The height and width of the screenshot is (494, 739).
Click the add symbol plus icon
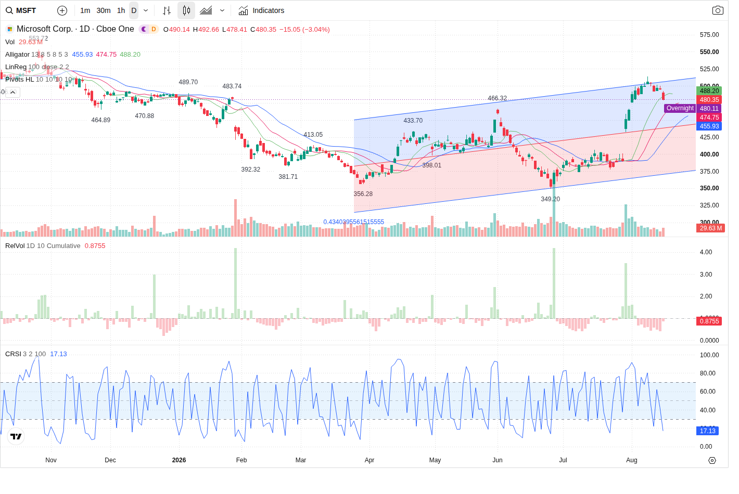click(62, 10)
